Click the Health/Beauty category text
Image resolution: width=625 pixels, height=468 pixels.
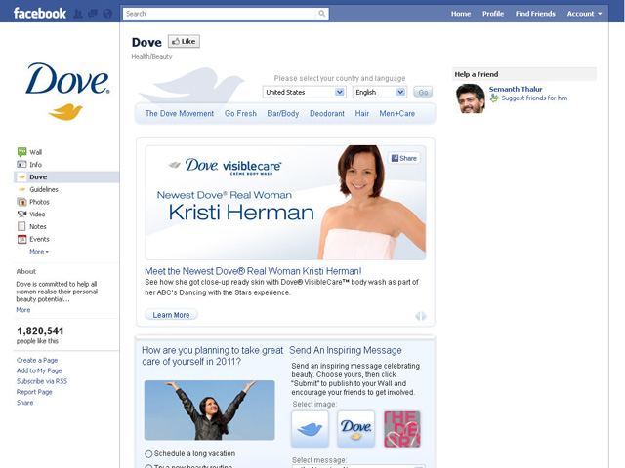152,57
